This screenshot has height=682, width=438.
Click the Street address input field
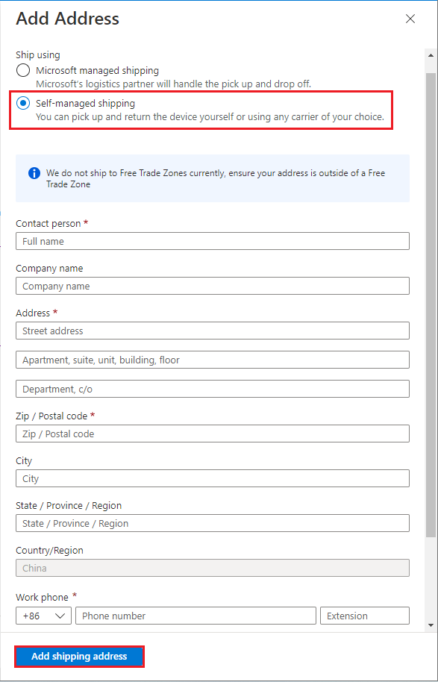(x=212, y=331)
